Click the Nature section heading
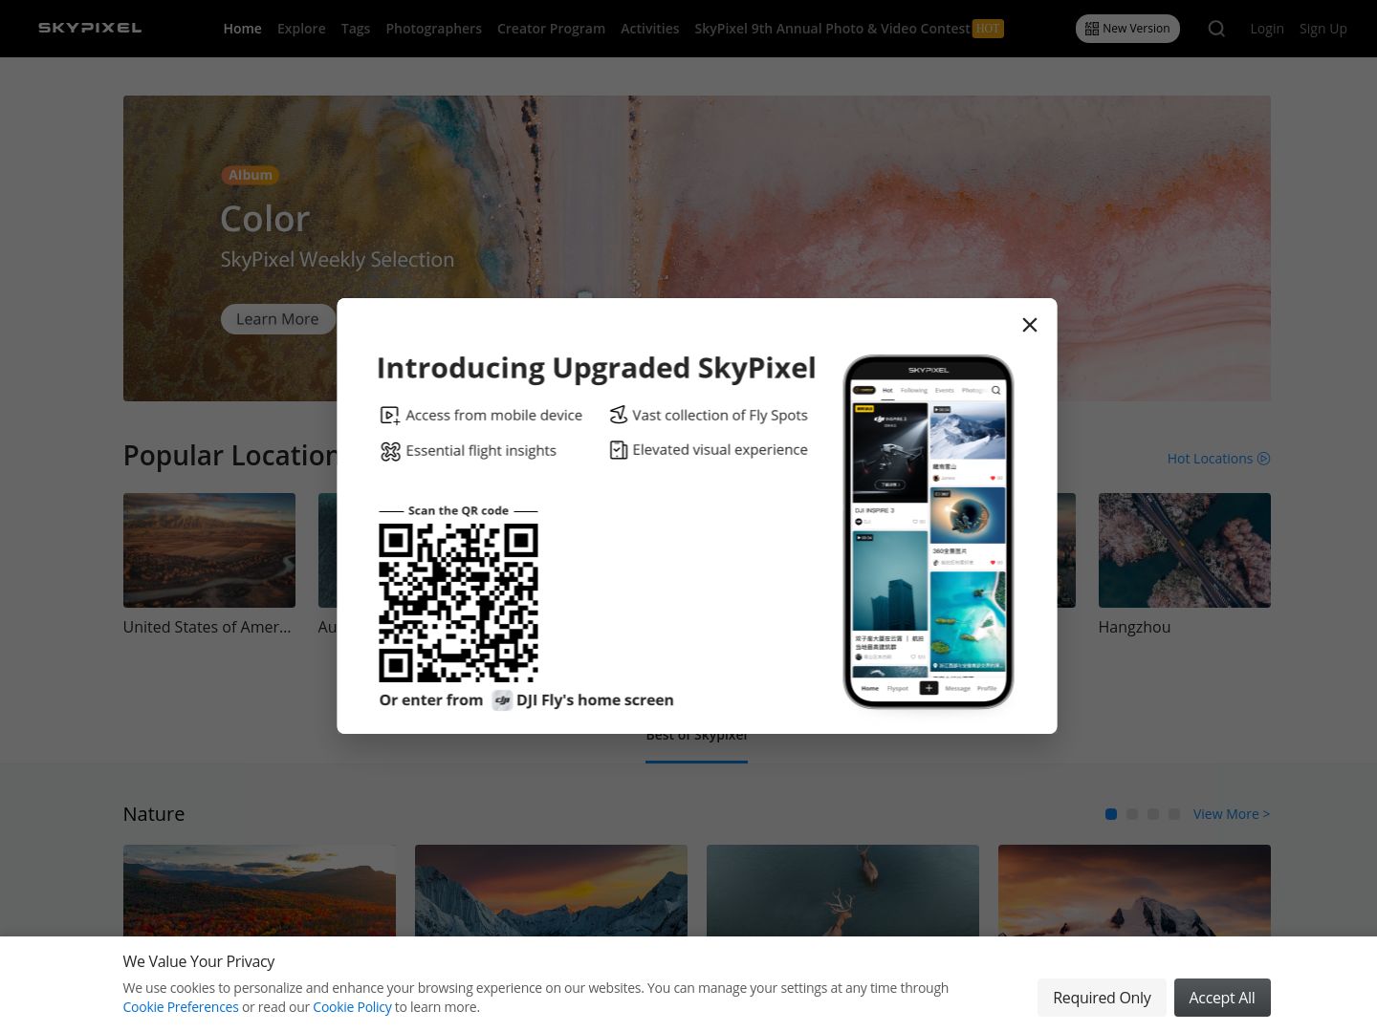 coord(154,814)
